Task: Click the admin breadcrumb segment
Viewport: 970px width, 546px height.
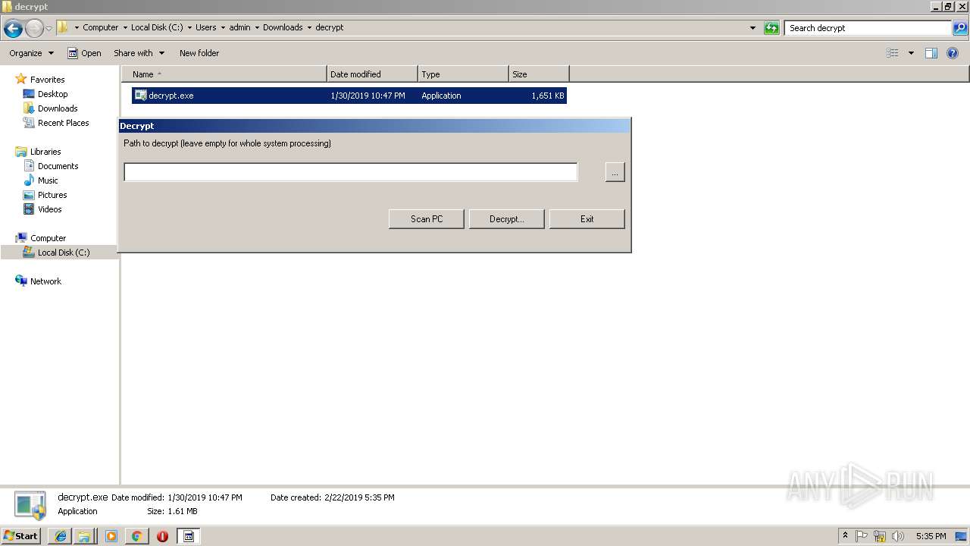Action: pyautogui.click(x=239, y=27)
